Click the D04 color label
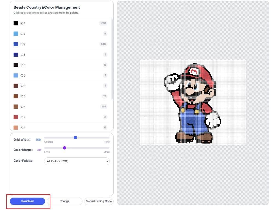279x210 pixels. pos(23,55)
